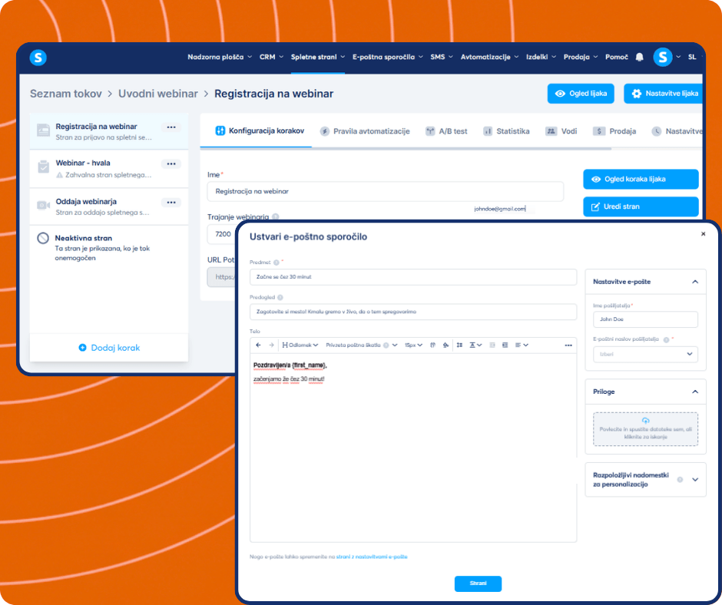This screenshot has height=605, width=722.
Task: Click the line height icon
Action: coord(459,345)
